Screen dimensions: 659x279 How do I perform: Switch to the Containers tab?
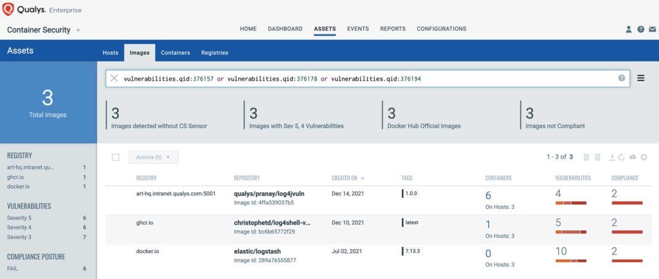[x=176, y=53]
